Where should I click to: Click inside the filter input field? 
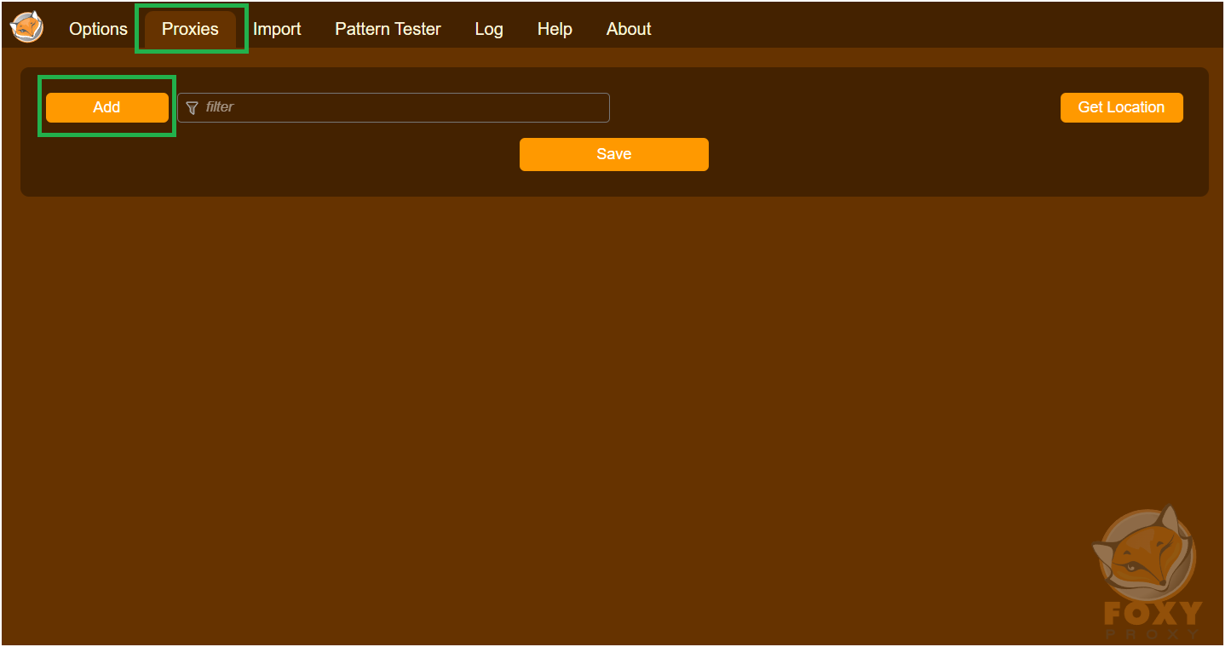[x=392, y=107]
